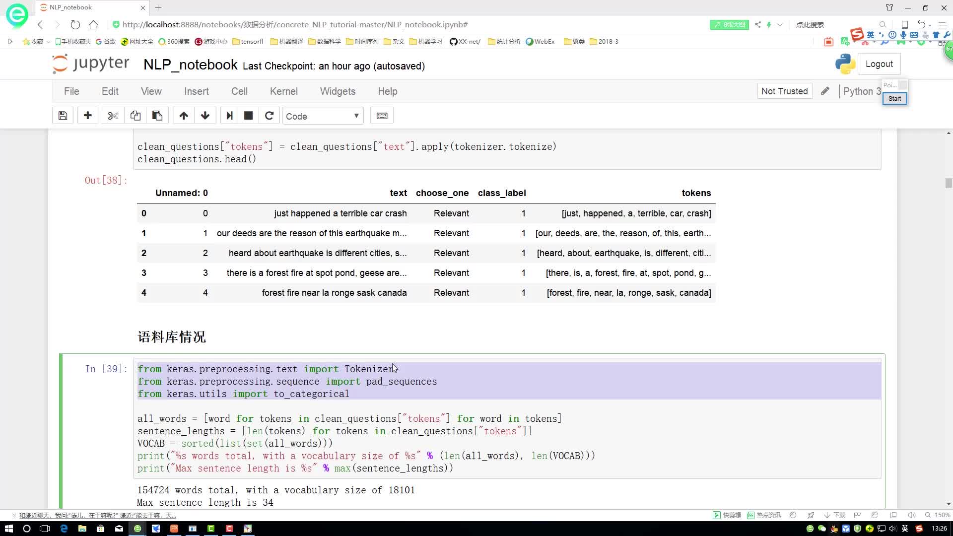
Task: Go back with the browser back arrow
Action: (x=41, y=24)
